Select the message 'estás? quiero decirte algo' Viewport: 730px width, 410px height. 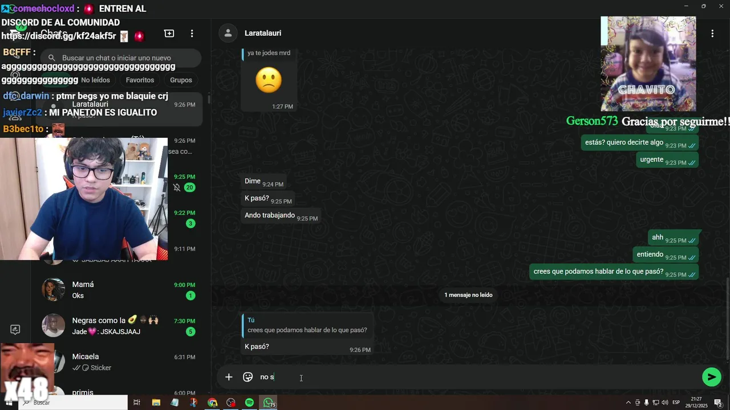[x=640, y=143]
